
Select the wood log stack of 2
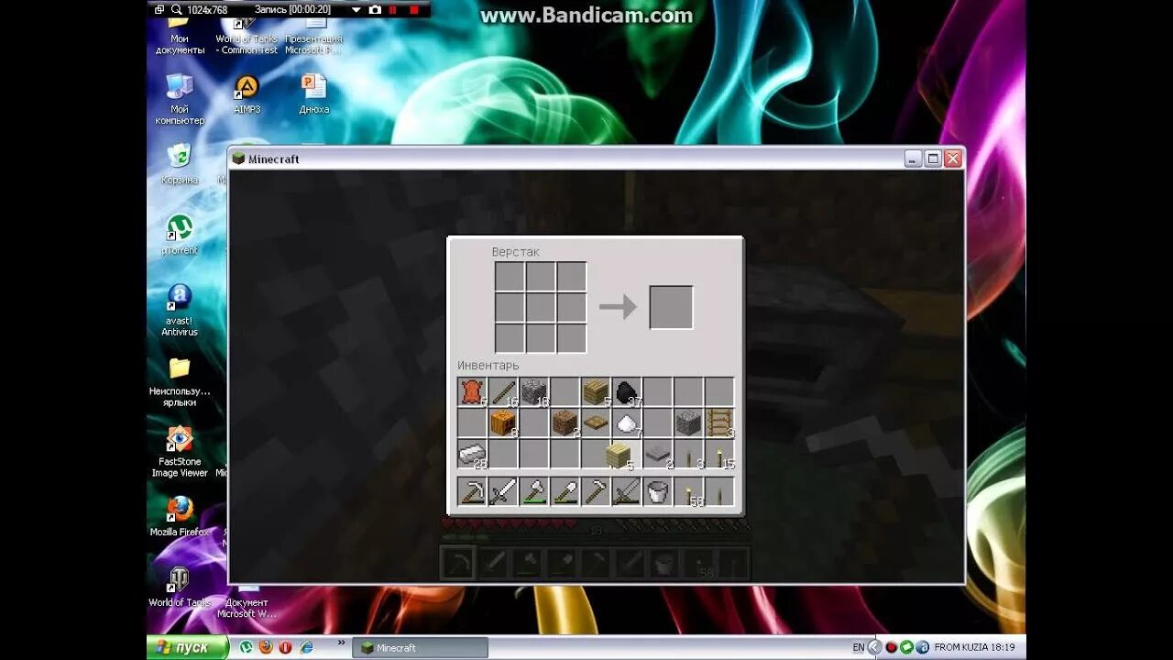click(x=565, y=423)
